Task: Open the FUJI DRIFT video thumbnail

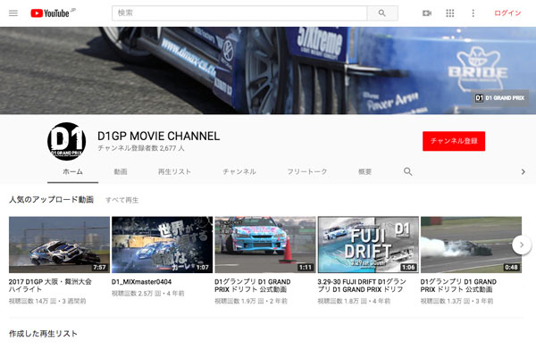Action: [368, 245]
